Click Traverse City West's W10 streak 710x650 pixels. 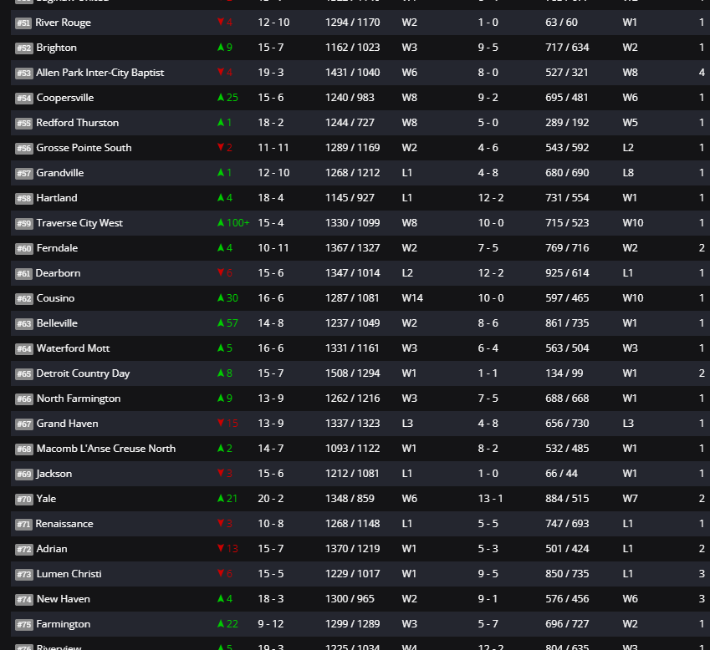pos(632,223)
